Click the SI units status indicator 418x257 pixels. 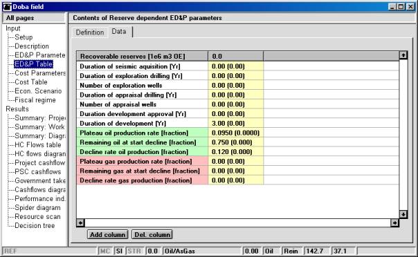[x=119, y=251]
